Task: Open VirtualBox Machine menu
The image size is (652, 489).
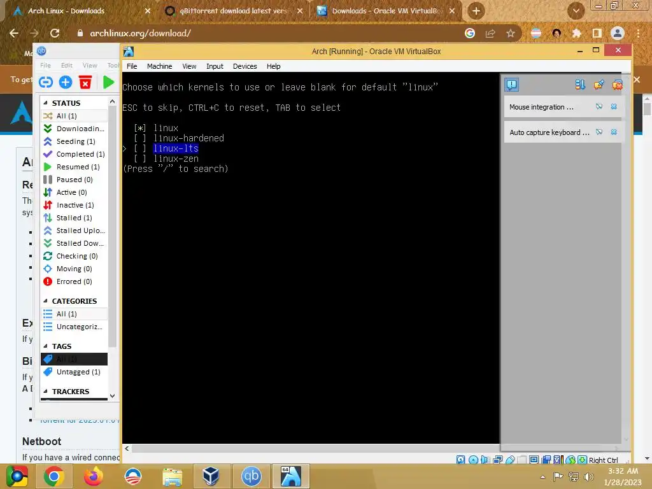Action: (159, 66)
